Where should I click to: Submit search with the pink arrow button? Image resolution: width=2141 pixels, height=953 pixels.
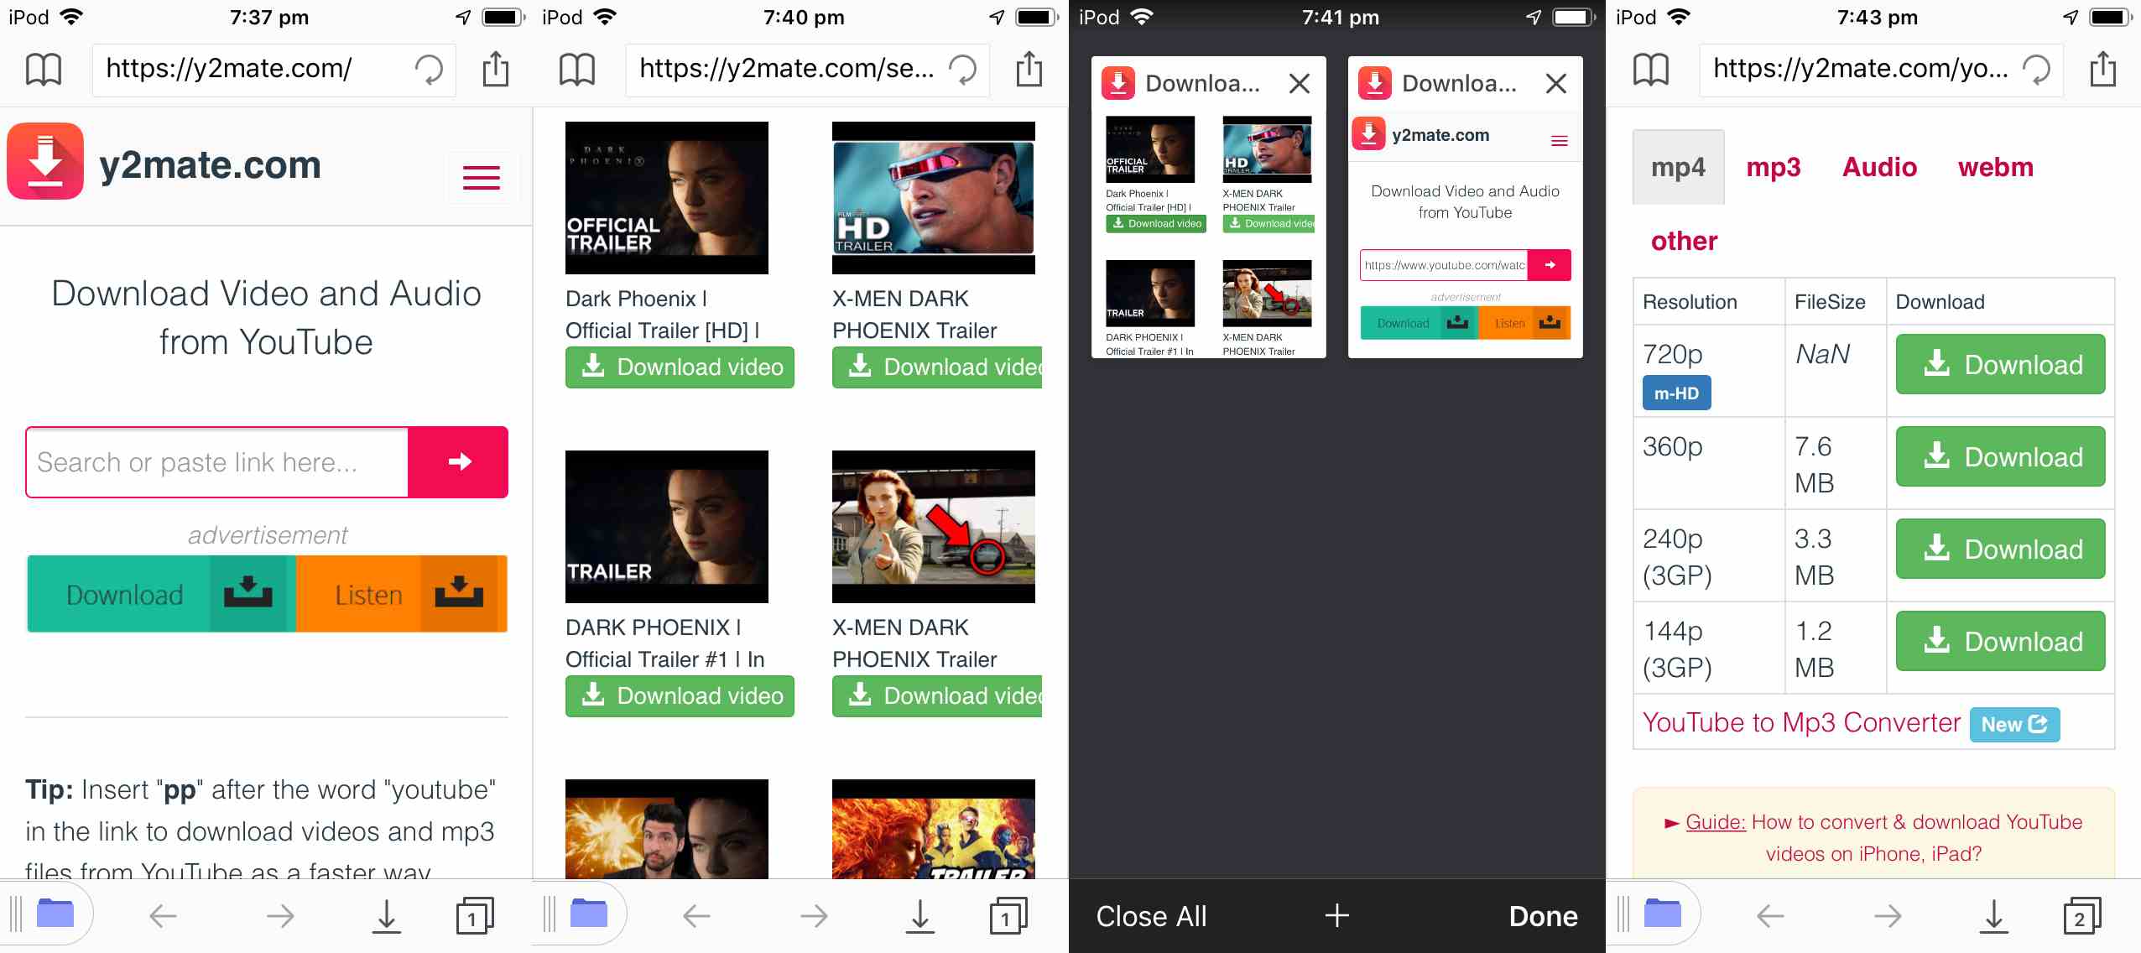(x=458, y=461)
